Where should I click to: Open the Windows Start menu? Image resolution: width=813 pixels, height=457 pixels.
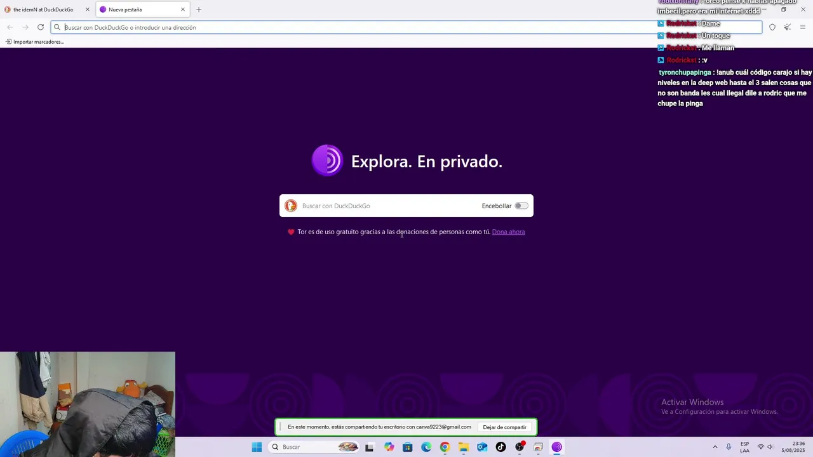(257, 447)
